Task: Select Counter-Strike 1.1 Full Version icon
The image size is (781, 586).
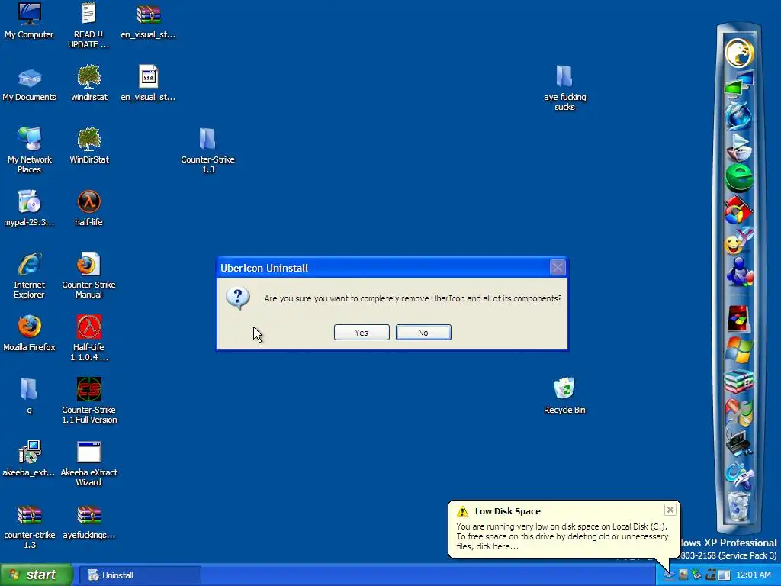Action: pos(88,401)
